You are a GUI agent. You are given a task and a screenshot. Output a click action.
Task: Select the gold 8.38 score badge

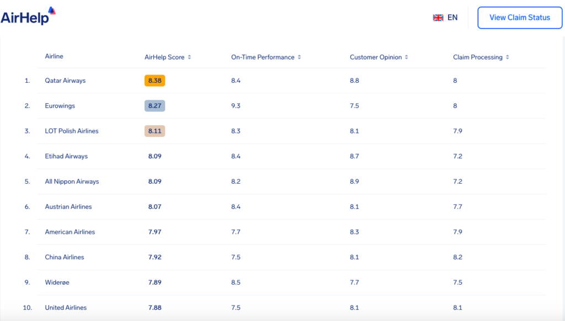[154, 81]
